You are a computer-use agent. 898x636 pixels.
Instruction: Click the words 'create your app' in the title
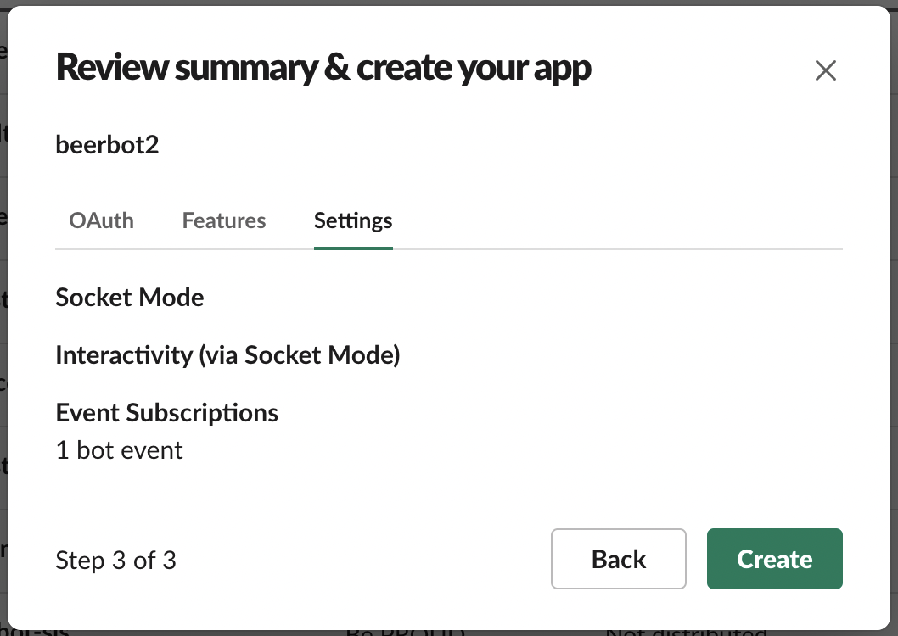(x=474, y=68)
